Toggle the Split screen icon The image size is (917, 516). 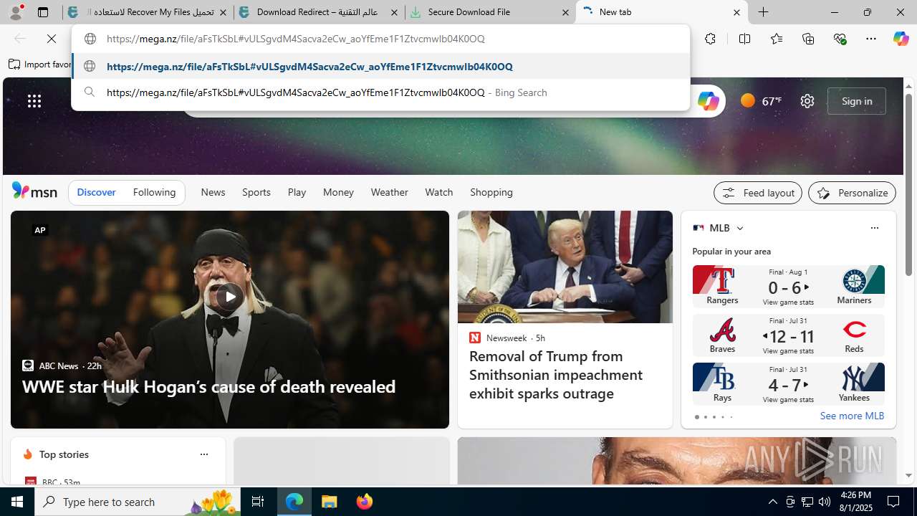[x=744, y=39]
